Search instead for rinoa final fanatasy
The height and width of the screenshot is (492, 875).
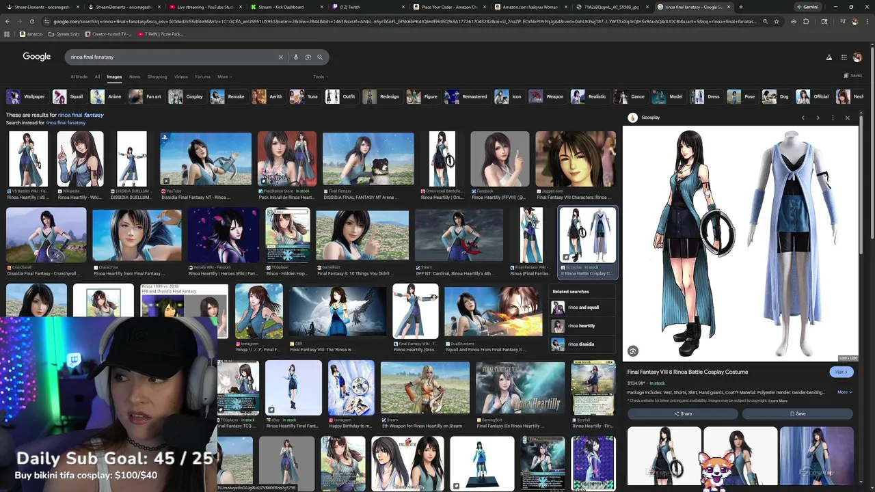pos(66,123)
